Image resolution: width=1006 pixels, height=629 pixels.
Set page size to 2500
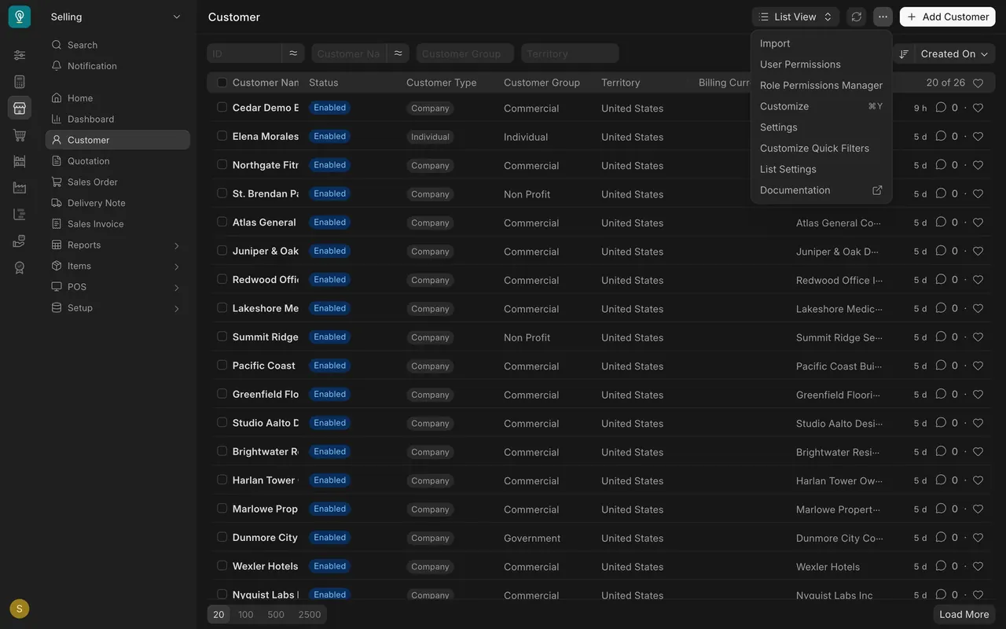coord(310,615)
